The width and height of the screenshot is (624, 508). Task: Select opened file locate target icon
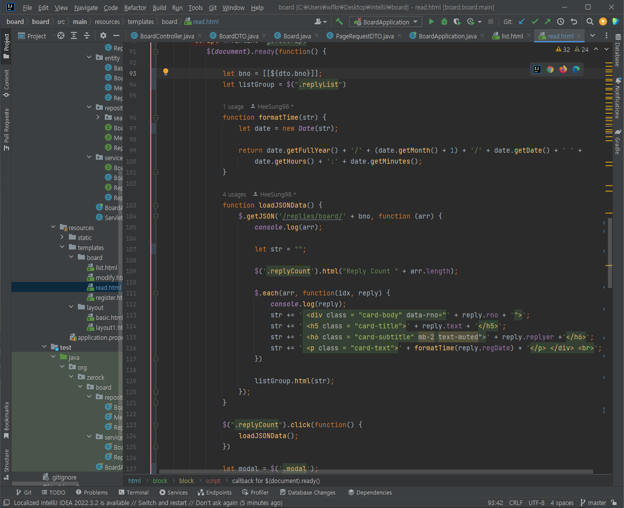[61, 35]
